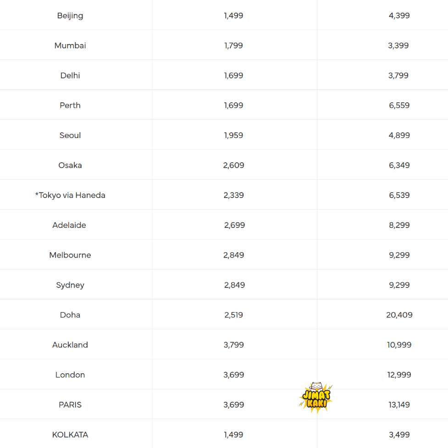Select the 13,149 price for Paris
The height and width of the screenshot is (448, 448).
(x=399, y=405)
